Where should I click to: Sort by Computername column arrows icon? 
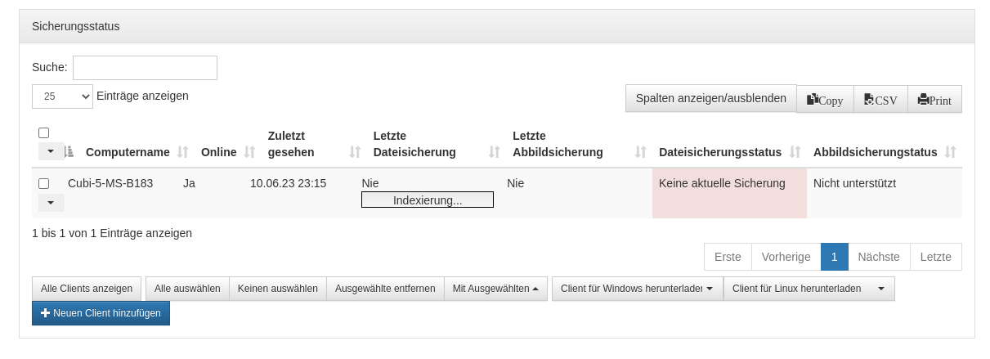point(183,152)
